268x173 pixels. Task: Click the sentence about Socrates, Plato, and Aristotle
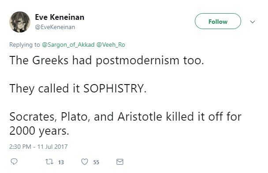point(126,124)
